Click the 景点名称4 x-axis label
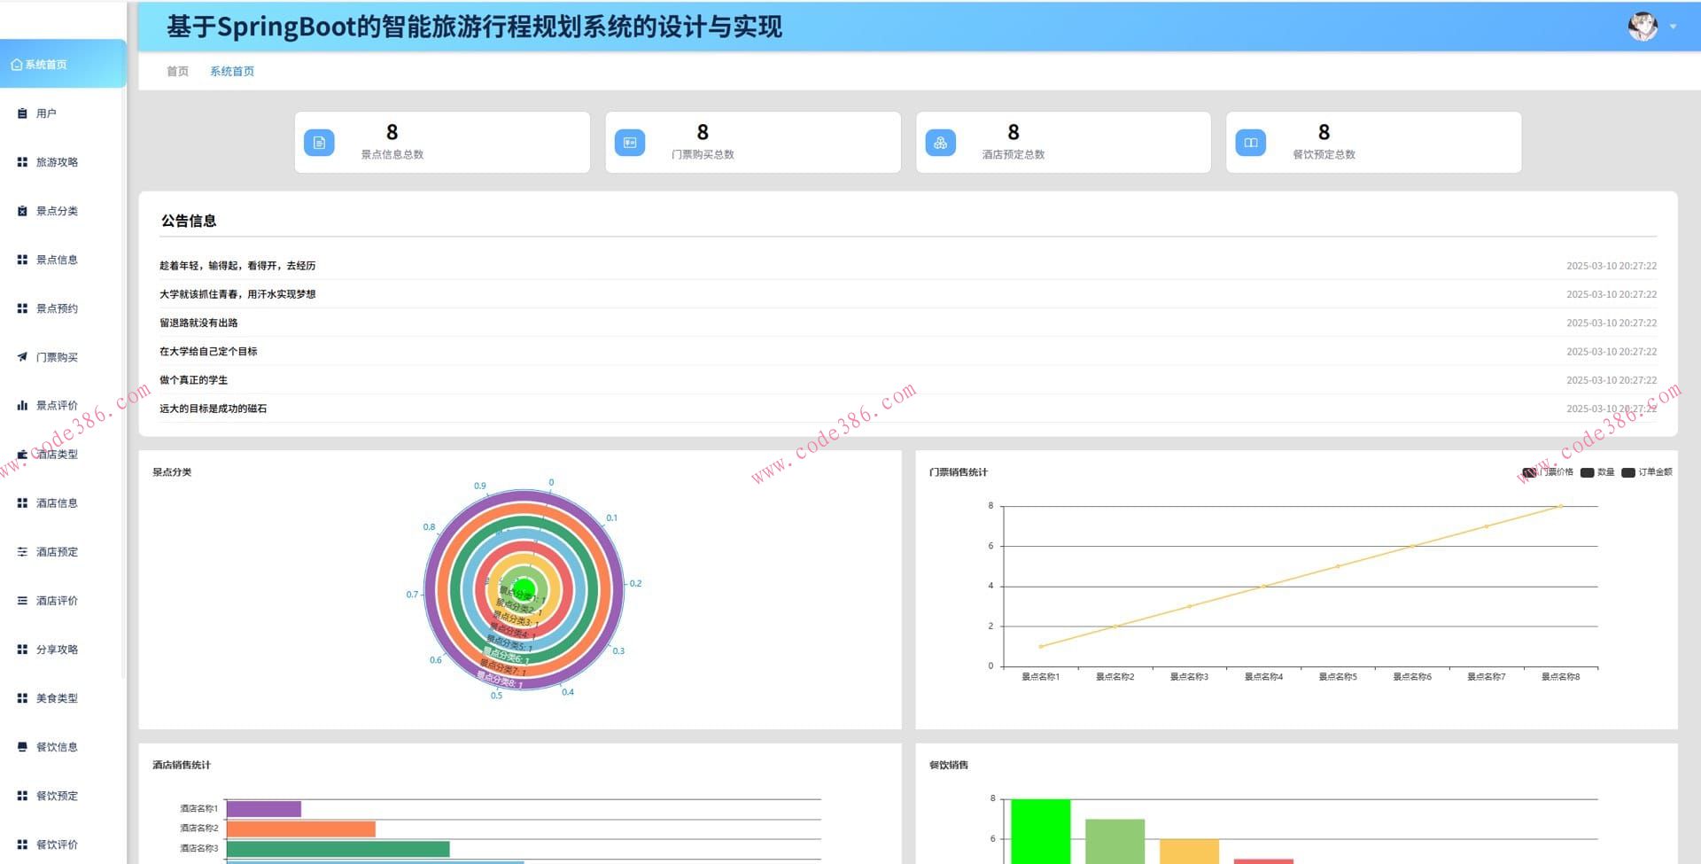This screenshot has width=1701, height=864. pos(1263,677)
